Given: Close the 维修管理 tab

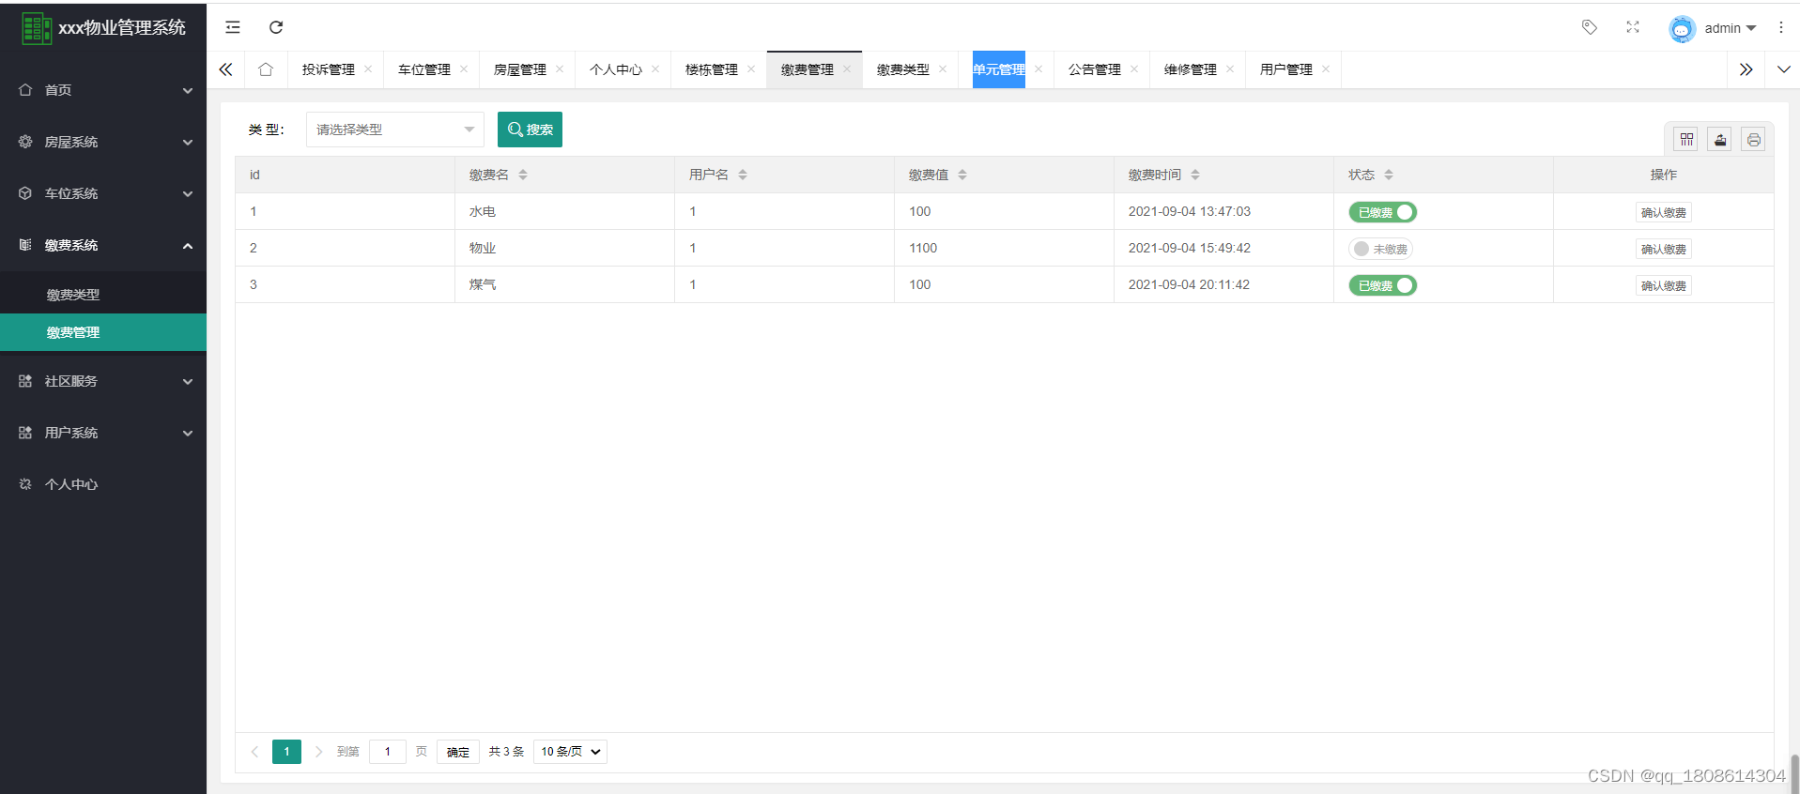Looking at the screenshot, I should pos(1230,69).
